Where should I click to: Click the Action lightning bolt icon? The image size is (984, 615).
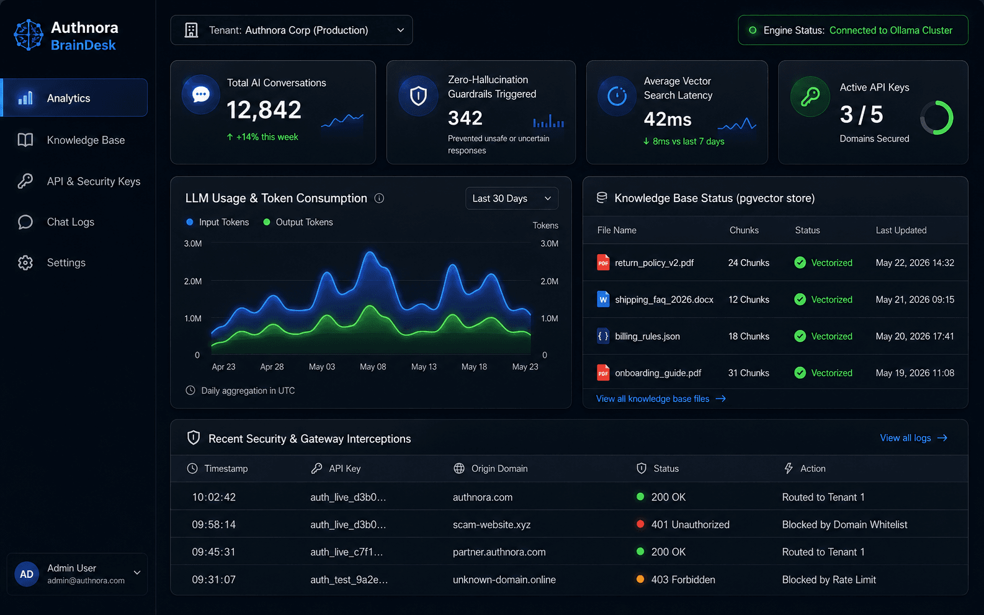[789, 469]
